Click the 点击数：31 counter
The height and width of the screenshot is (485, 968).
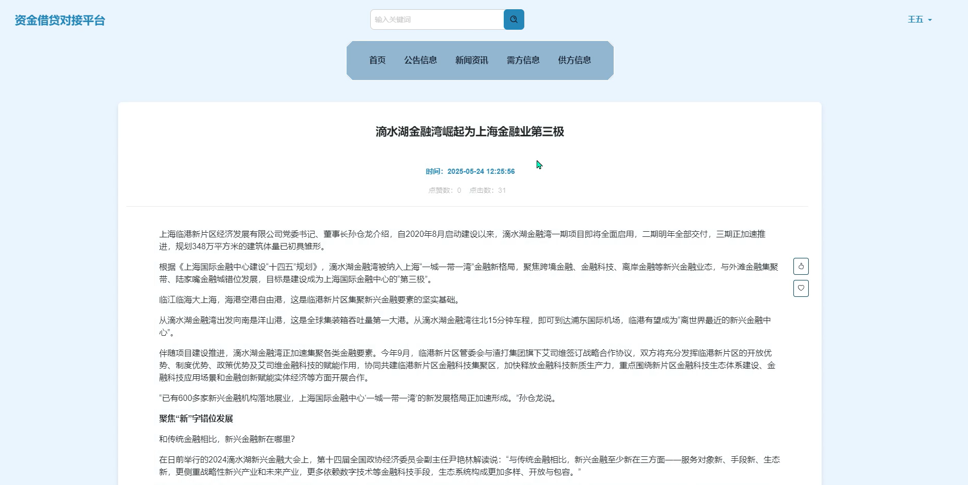[488, 190]
